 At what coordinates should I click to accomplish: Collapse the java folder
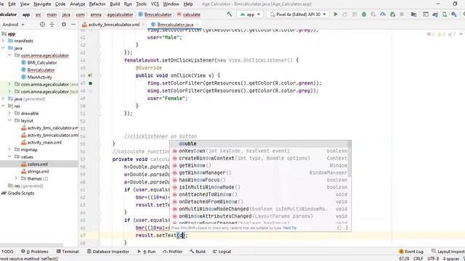(3, 48)
